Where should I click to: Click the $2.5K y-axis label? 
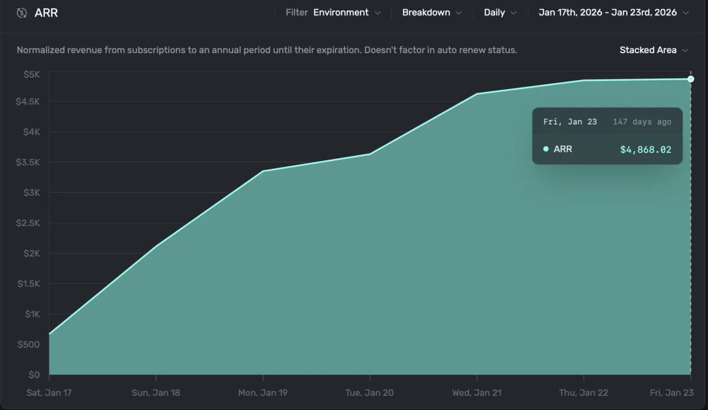click(28, 223)
